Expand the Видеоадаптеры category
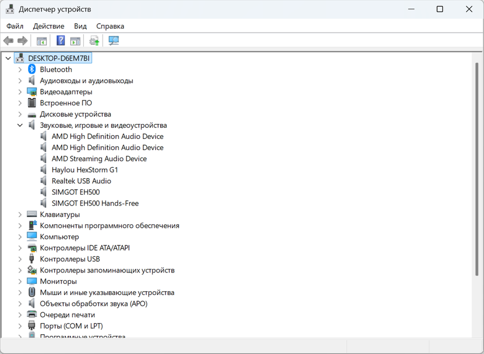484x354 pixels. click(20, 92)
